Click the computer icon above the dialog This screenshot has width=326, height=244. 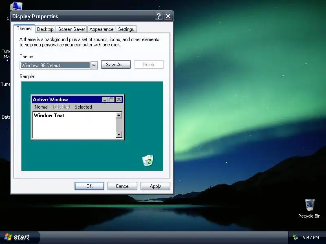(17, 6)
